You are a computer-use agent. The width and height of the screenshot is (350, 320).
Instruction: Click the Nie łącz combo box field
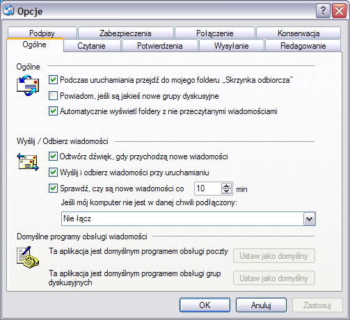(x=189, y=218)
